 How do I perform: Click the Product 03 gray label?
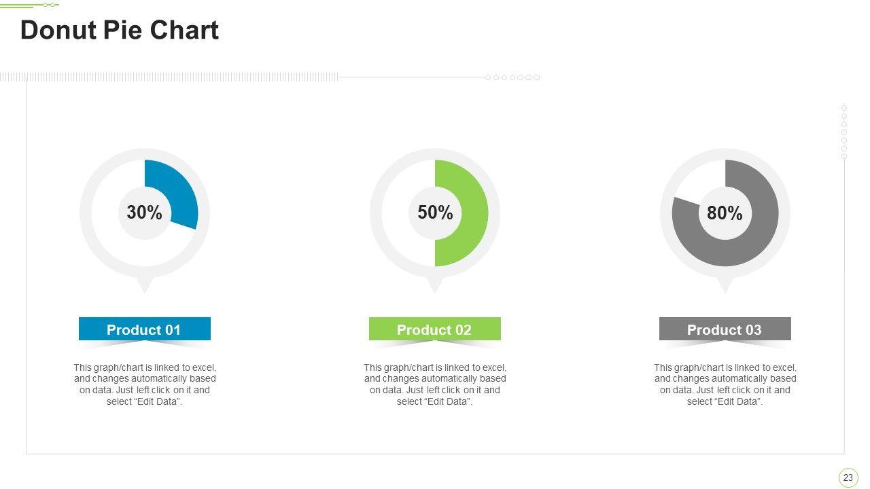click(725, 329)
